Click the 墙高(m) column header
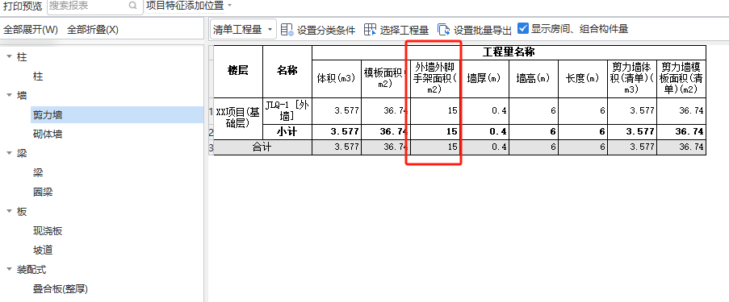 coord(534,78)
